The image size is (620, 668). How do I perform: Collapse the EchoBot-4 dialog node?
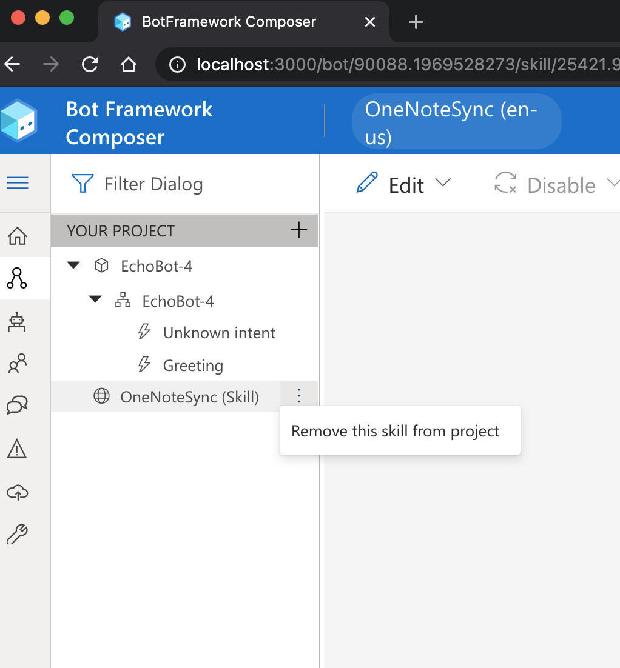pyautogui.click(x=95, y=299)
